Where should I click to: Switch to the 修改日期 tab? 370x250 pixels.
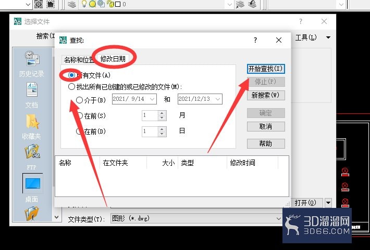pos(113,59)
